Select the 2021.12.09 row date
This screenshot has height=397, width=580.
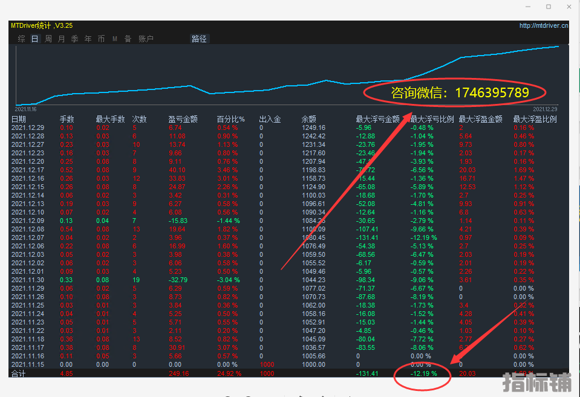(x=28, y=222)
